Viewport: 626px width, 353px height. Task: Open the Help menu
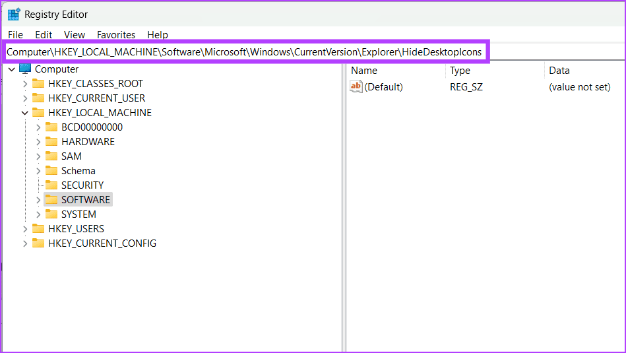point(158,35)
